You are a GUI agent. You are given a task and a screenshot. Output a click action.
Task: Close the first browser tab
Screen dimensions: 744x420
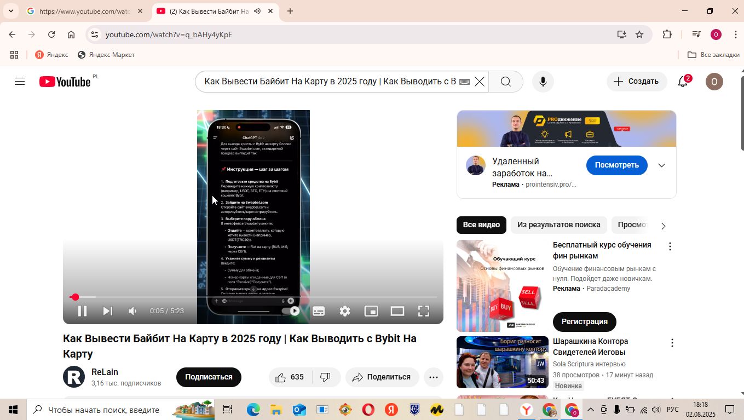(140, 11)
